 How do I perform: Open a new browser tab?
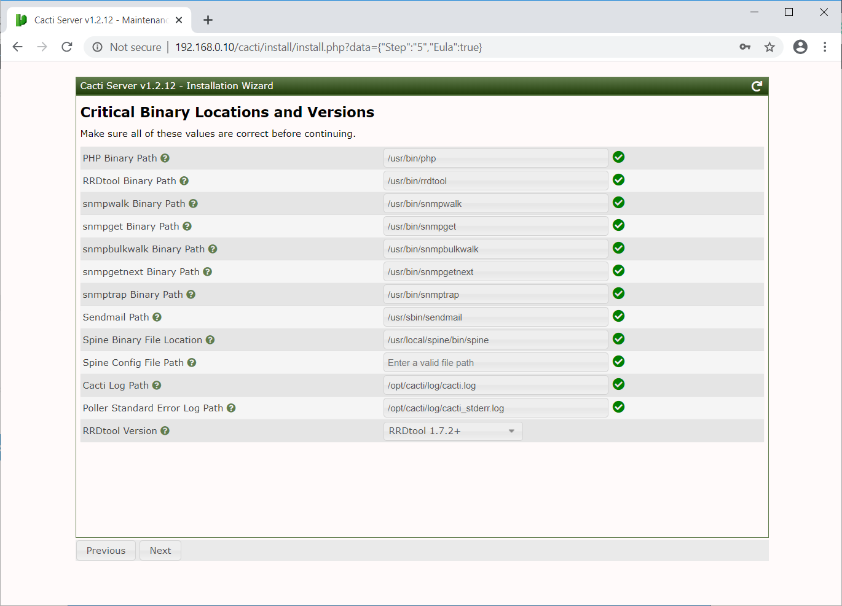(208, 20)
